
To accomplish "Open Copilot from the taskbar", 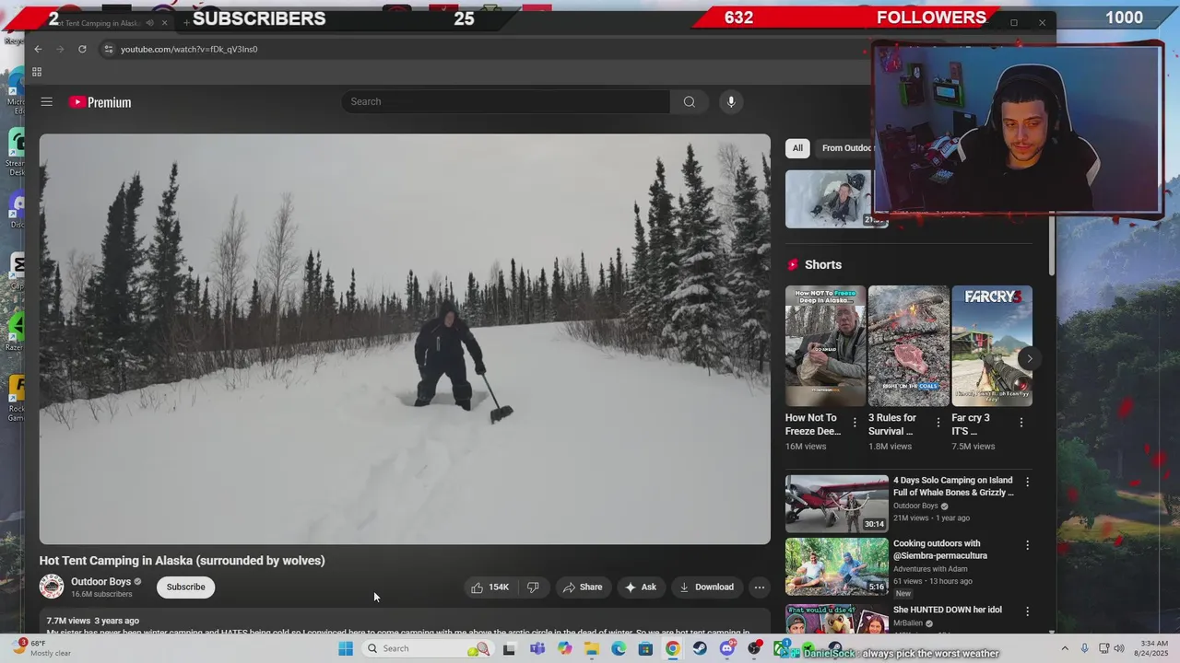I will (x=564, y=648).
